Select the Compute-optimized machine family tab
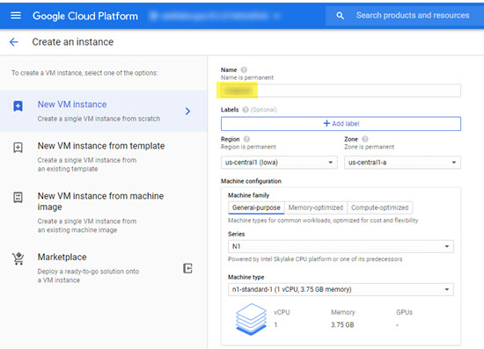The image size is (484, 349). tap(379, 207)
